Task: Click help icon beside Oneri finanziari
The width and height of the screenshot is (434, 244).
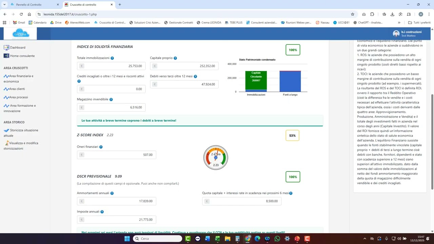Action: click(101, 147)
